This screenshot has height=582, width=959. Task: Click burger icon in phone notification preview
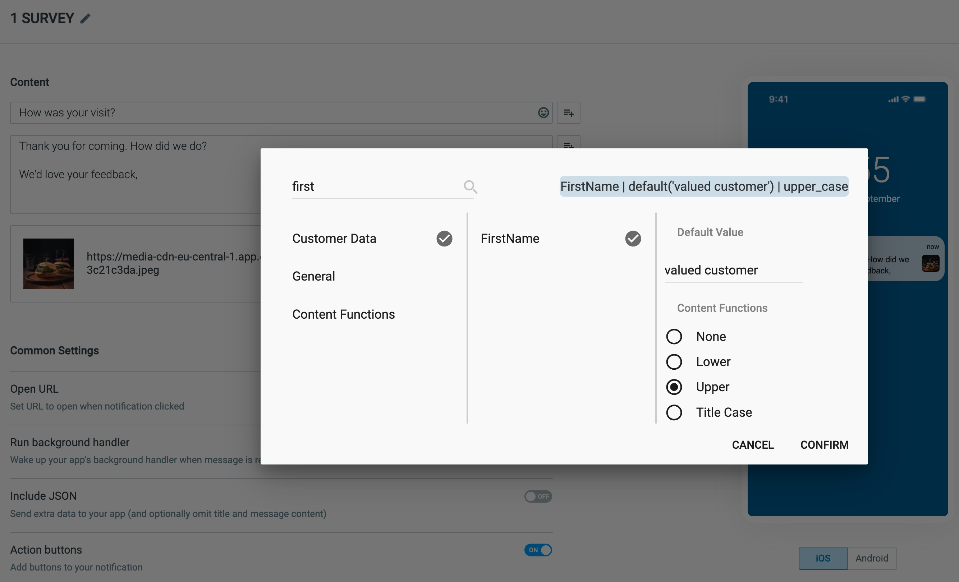point(931,263)
